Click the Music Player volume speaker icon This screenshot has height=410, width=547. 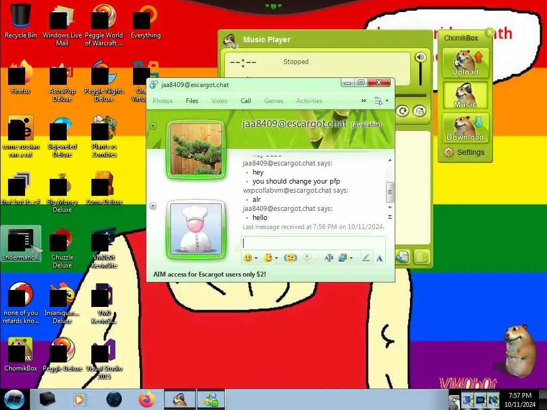click(x=420, y=57)
